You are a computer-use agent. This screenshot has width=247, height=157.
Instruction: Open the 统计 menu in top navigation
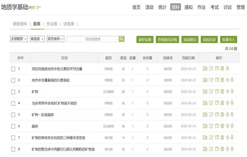tap(162, 7)
